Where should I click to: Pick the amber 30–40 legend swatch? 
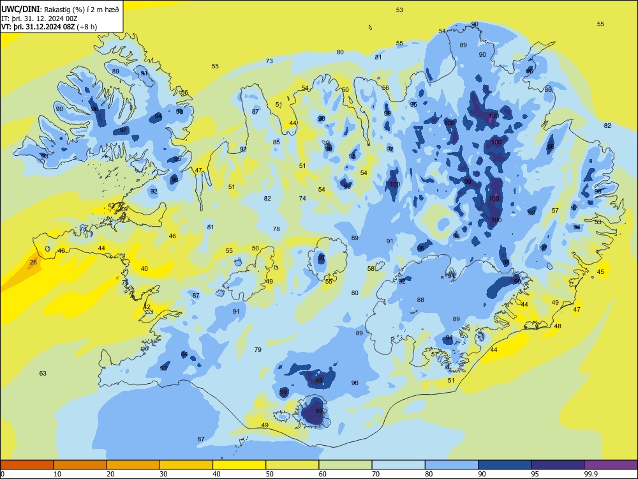tap(186, 465)
